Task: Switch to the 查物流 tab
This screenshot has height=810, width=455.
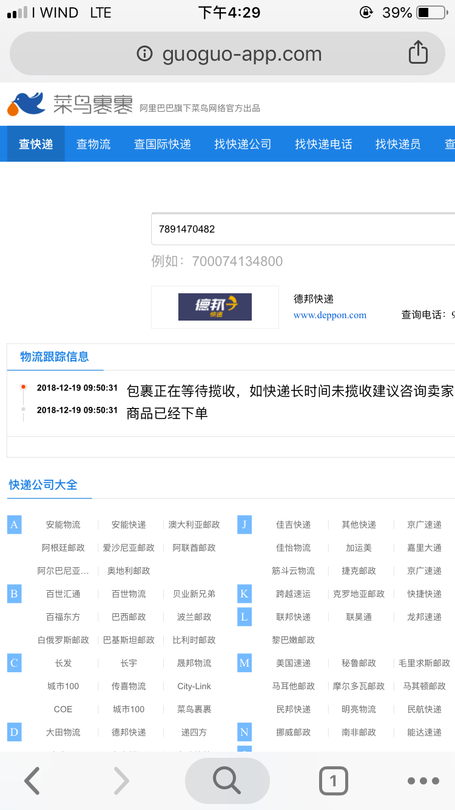Action: [x=93, y=144]
